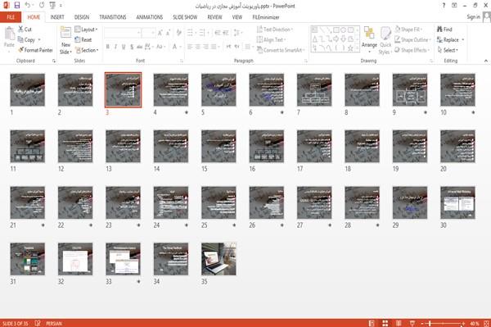Switch to the REVIEW tab

pyautogui.click(x=214, y=17)
